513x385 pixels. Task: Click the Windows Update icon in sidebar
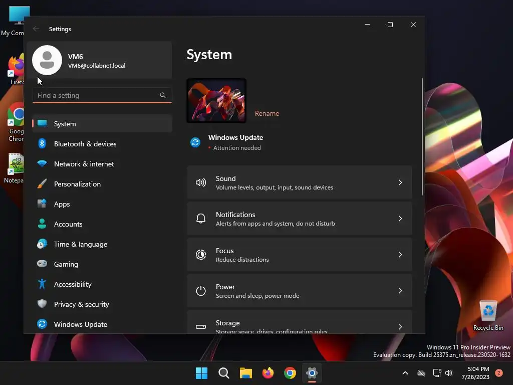point(42,324)
